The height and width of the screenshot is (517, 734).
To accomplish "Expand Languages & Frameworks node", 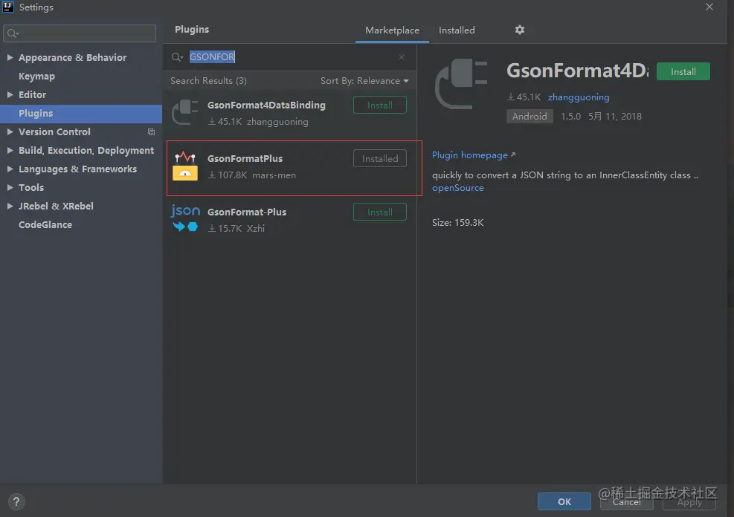I will (10, 169).
